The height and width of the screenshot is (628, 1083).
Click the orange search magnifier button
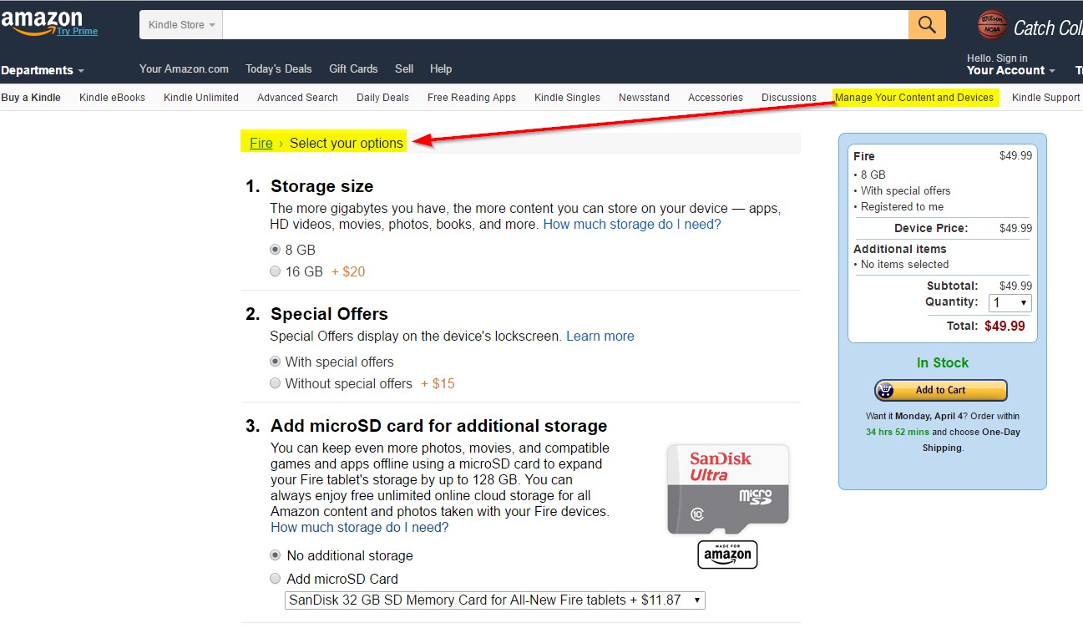[x=927, y=24]
